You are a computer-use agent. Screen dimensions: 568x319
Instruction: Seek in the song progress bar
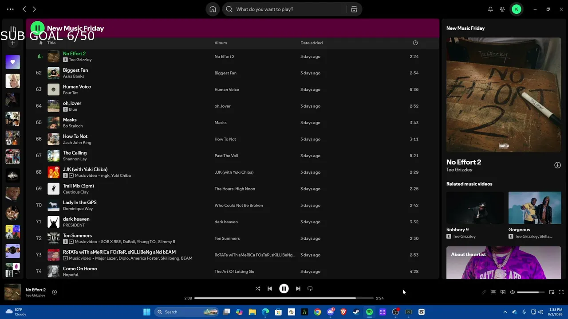[284, 298]
